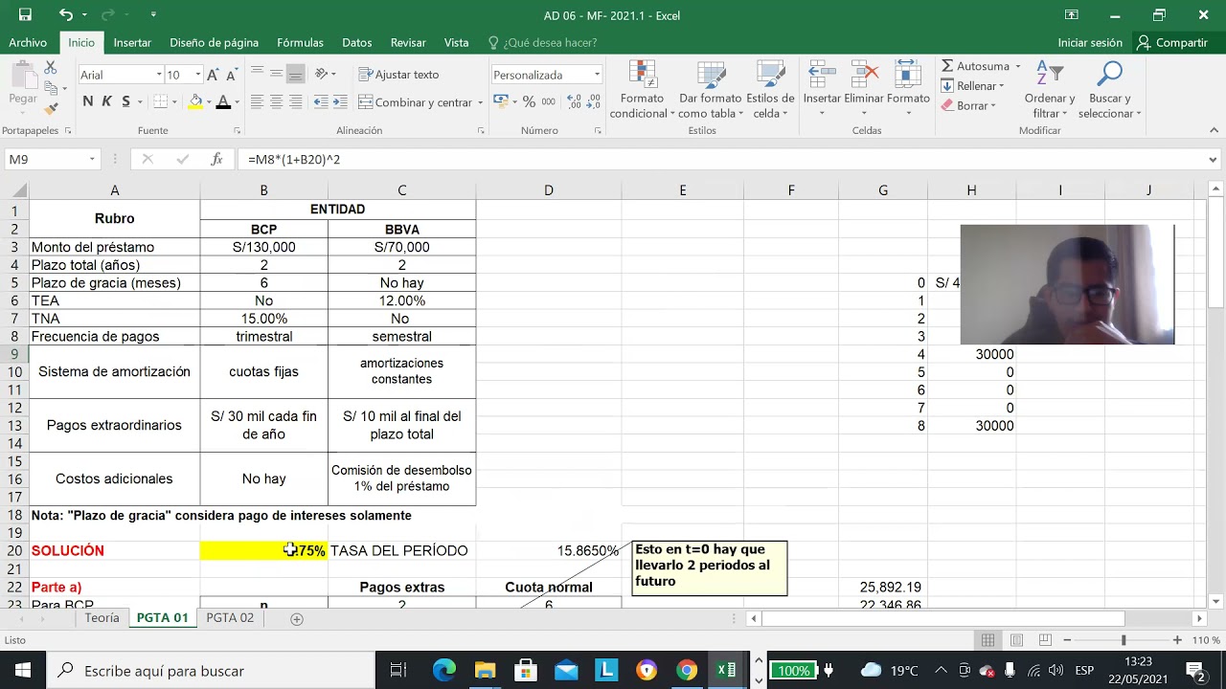Screen dimensions: 1226x689
Task: Toggle align text to middle
Action: tap(276, 74)
